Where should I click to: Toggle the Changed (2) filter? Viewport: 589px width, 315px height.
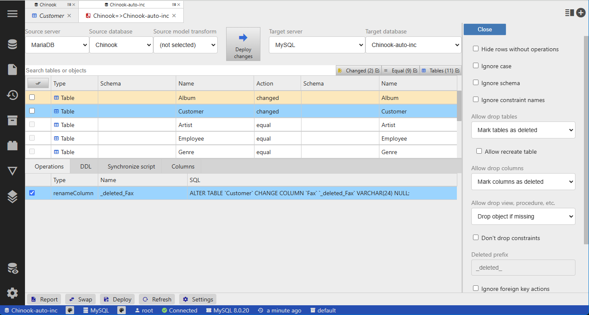click(x=359, y=71)
